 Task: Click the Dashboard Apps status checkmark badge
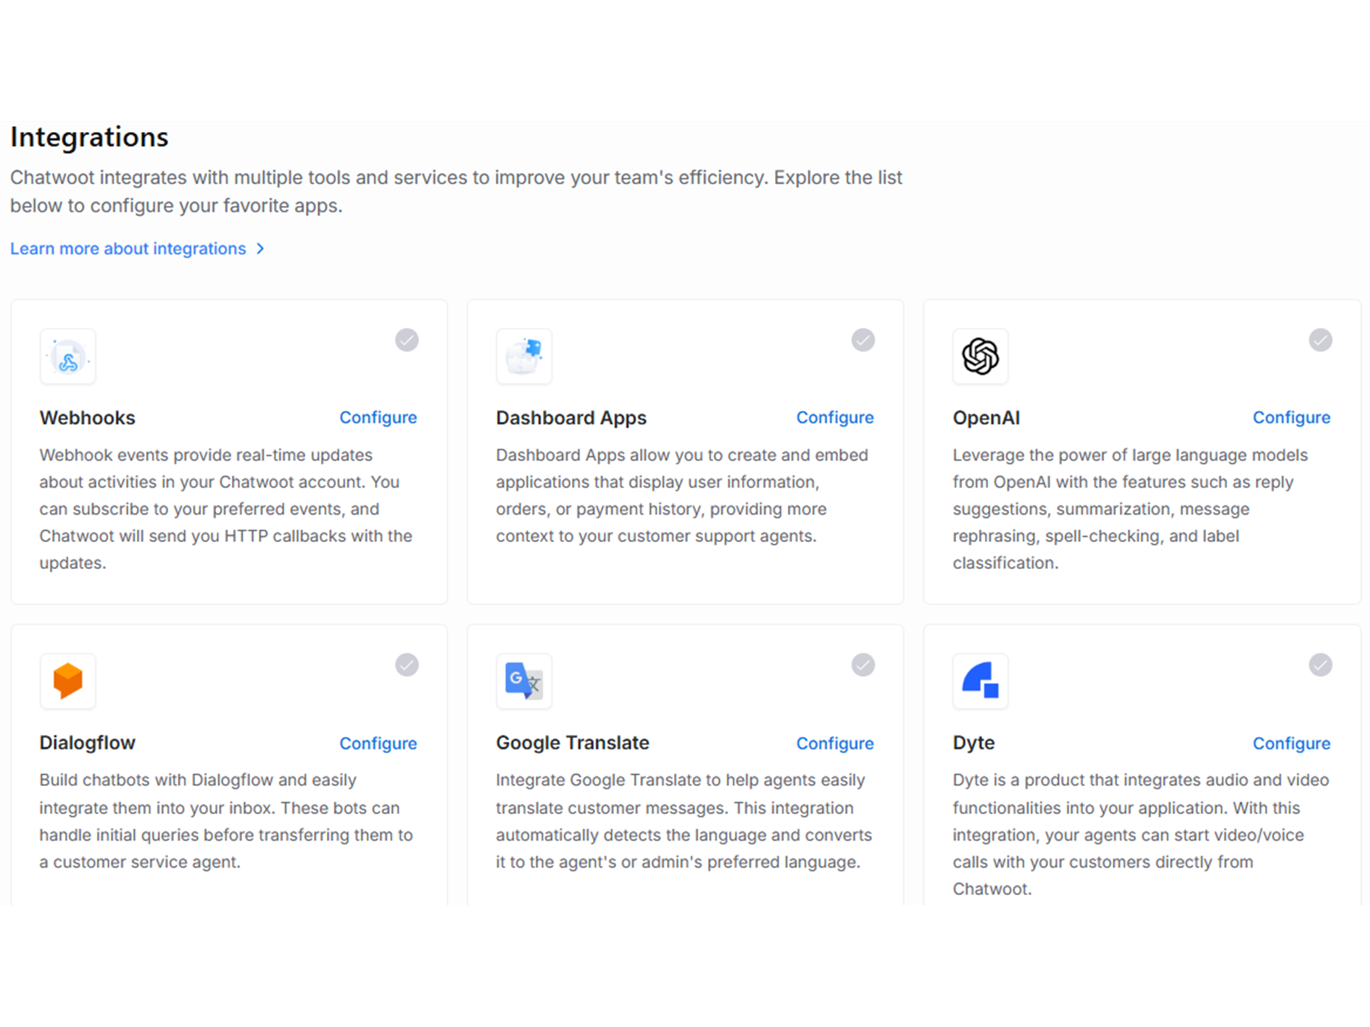click(863, 340)
